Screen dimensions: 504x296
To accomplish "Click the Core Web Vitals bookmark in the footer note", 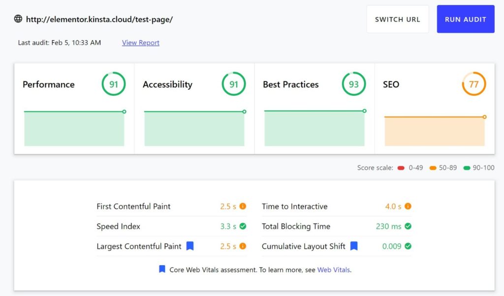I will pos(161,269).
